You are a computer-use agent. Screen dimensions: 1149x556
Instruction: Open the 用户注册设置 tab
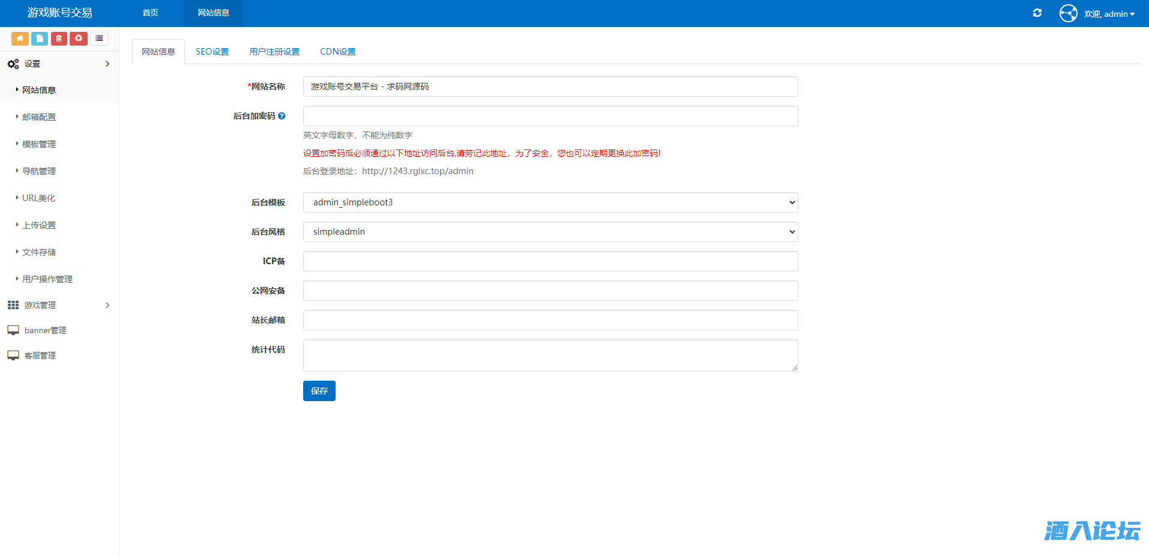point(274,52)
